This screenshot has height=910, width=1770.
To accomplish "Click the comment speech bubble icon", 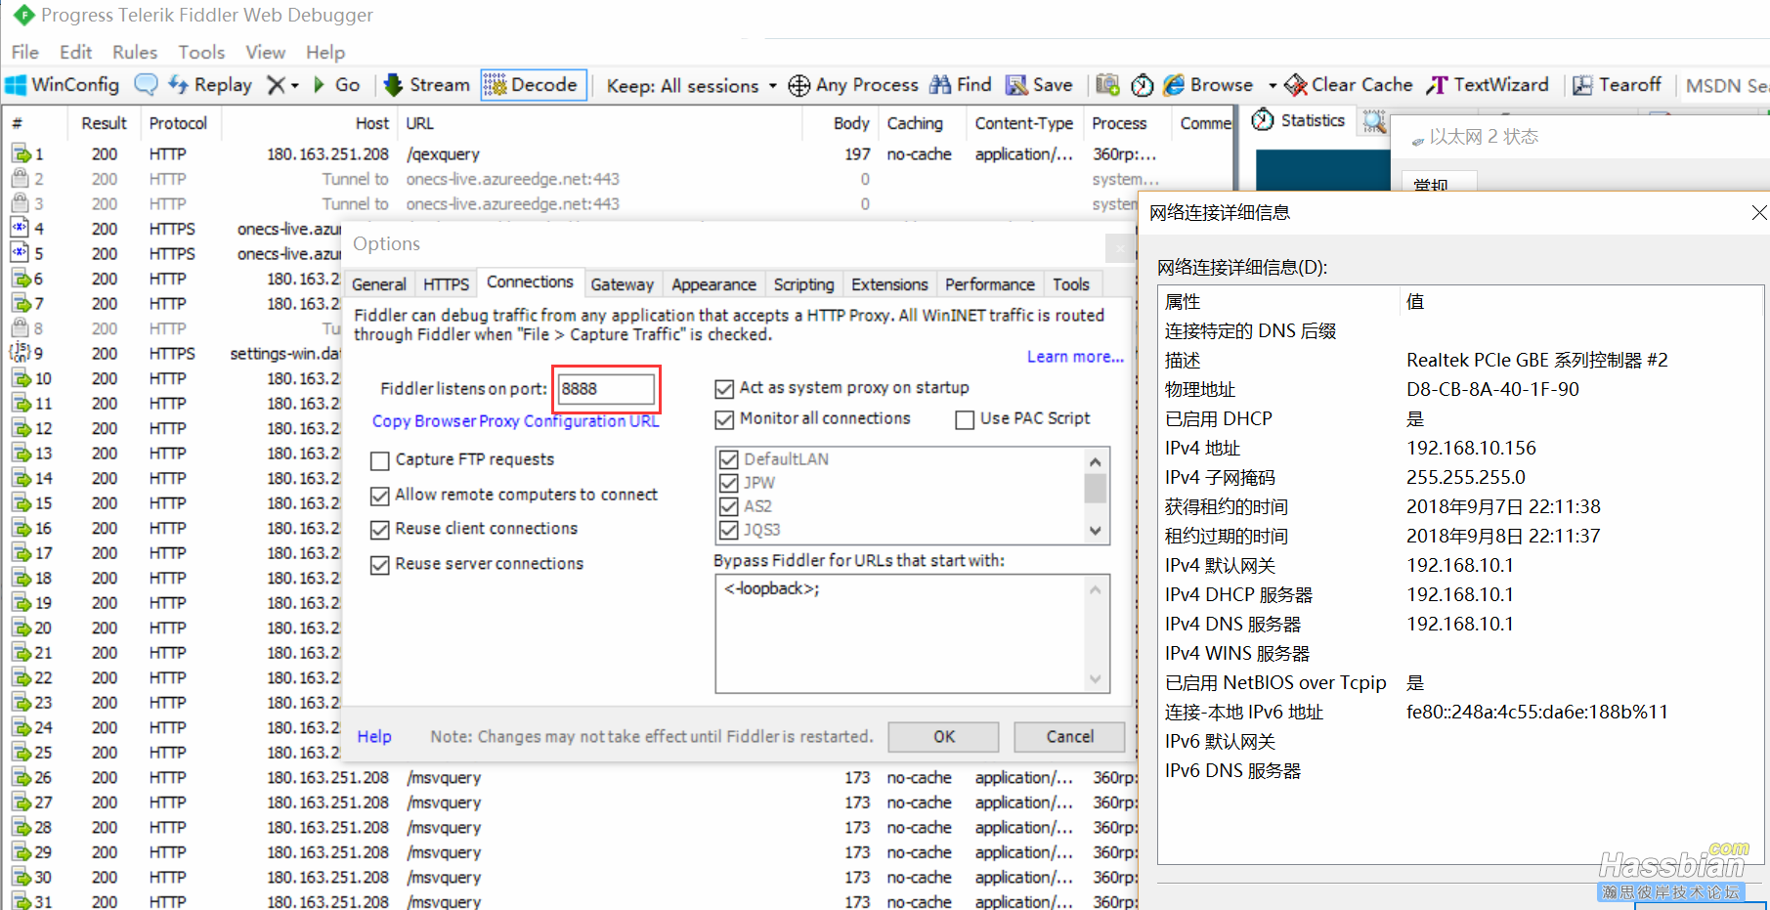I will [146, 85].
